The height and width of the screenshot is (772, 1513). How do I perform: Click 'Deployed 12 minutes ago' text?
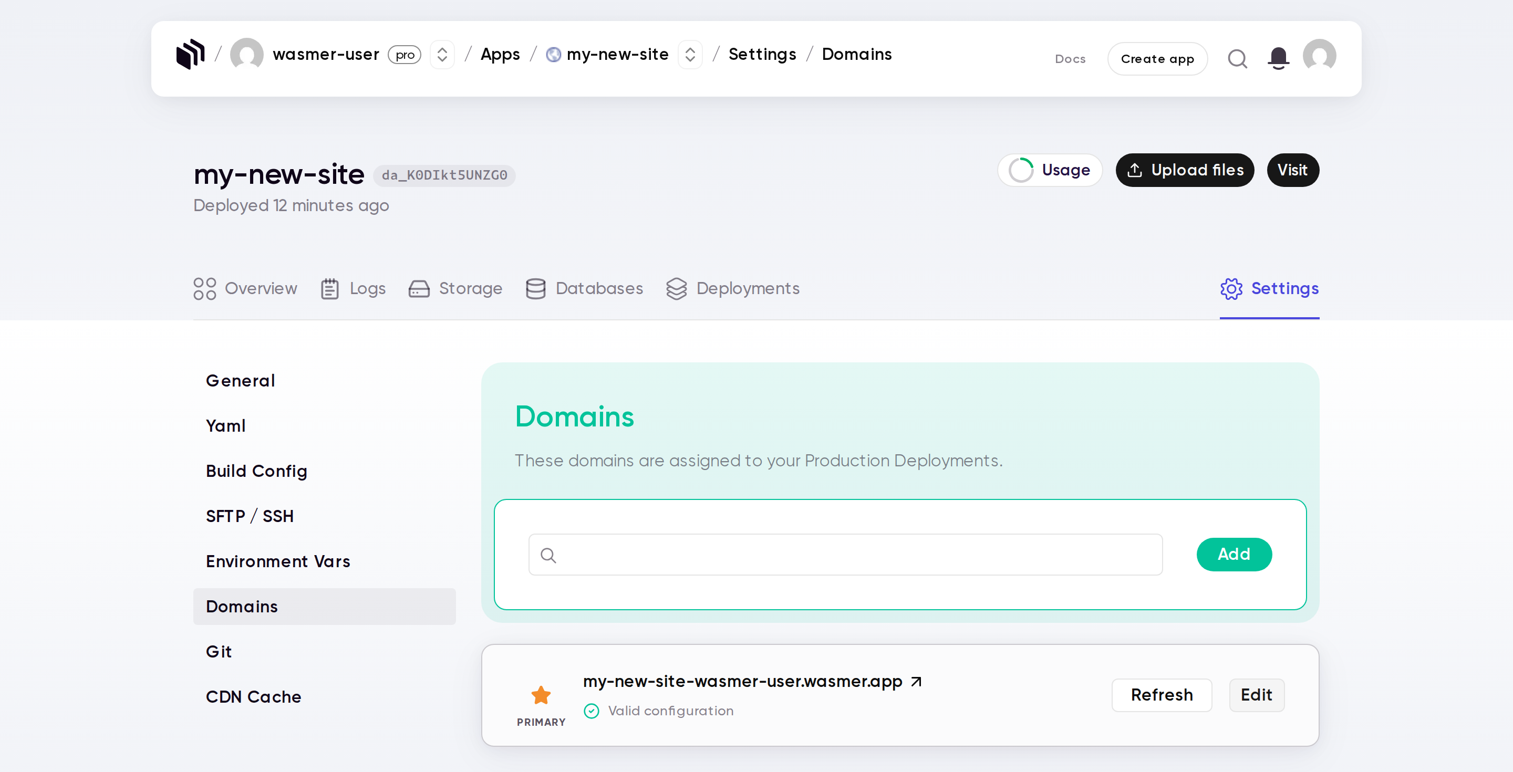292,206
